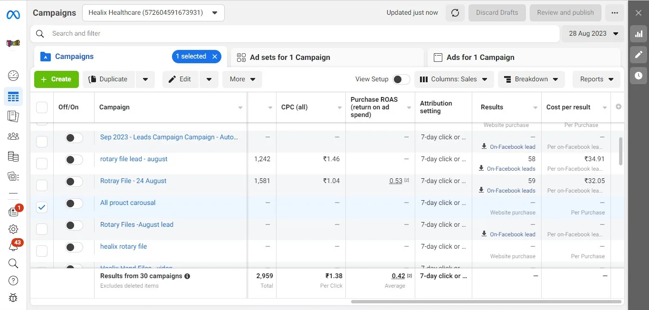Image resolution: width=649 pixels, height=310 pixels.
Task: Open the 28 Aug 2023 date picker
Action: (593, 34)
